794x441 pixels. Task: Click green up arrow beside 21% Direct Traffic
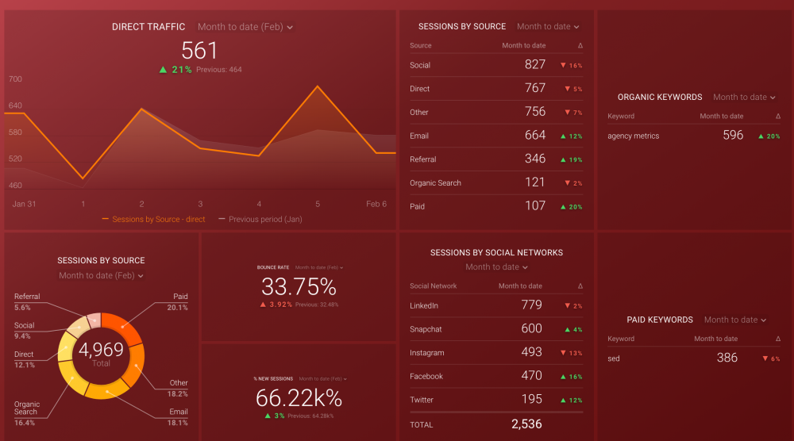pyautogui.click(x=164, y=70)
